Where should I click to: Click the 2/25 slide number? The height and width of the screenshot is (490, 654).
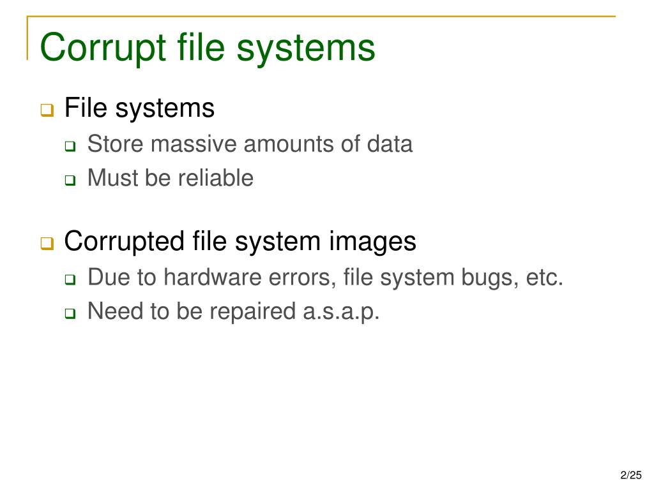[x=630, y=475]
